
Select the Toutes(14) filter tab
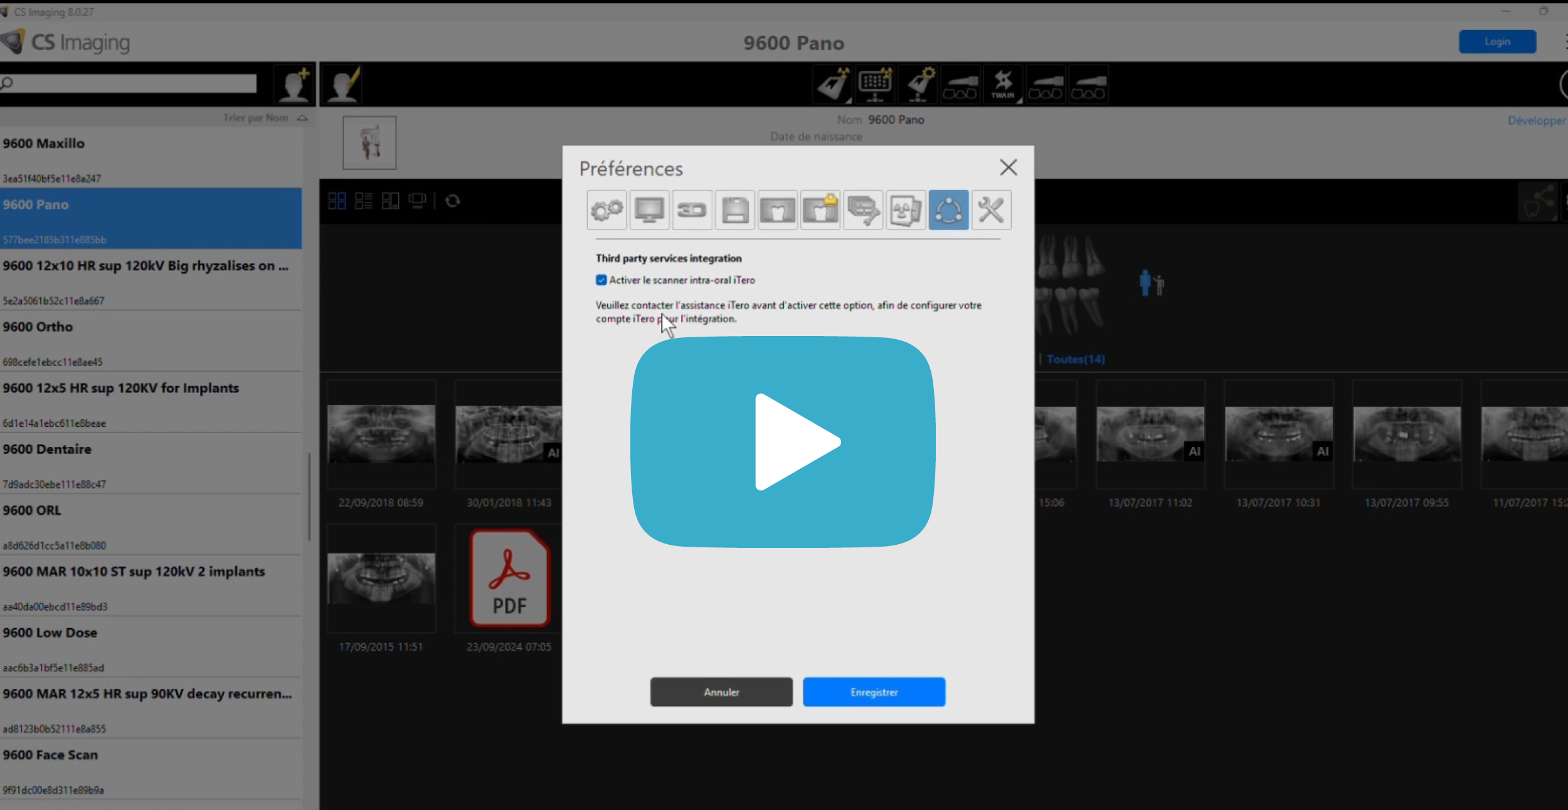[x=1076, y=359]
